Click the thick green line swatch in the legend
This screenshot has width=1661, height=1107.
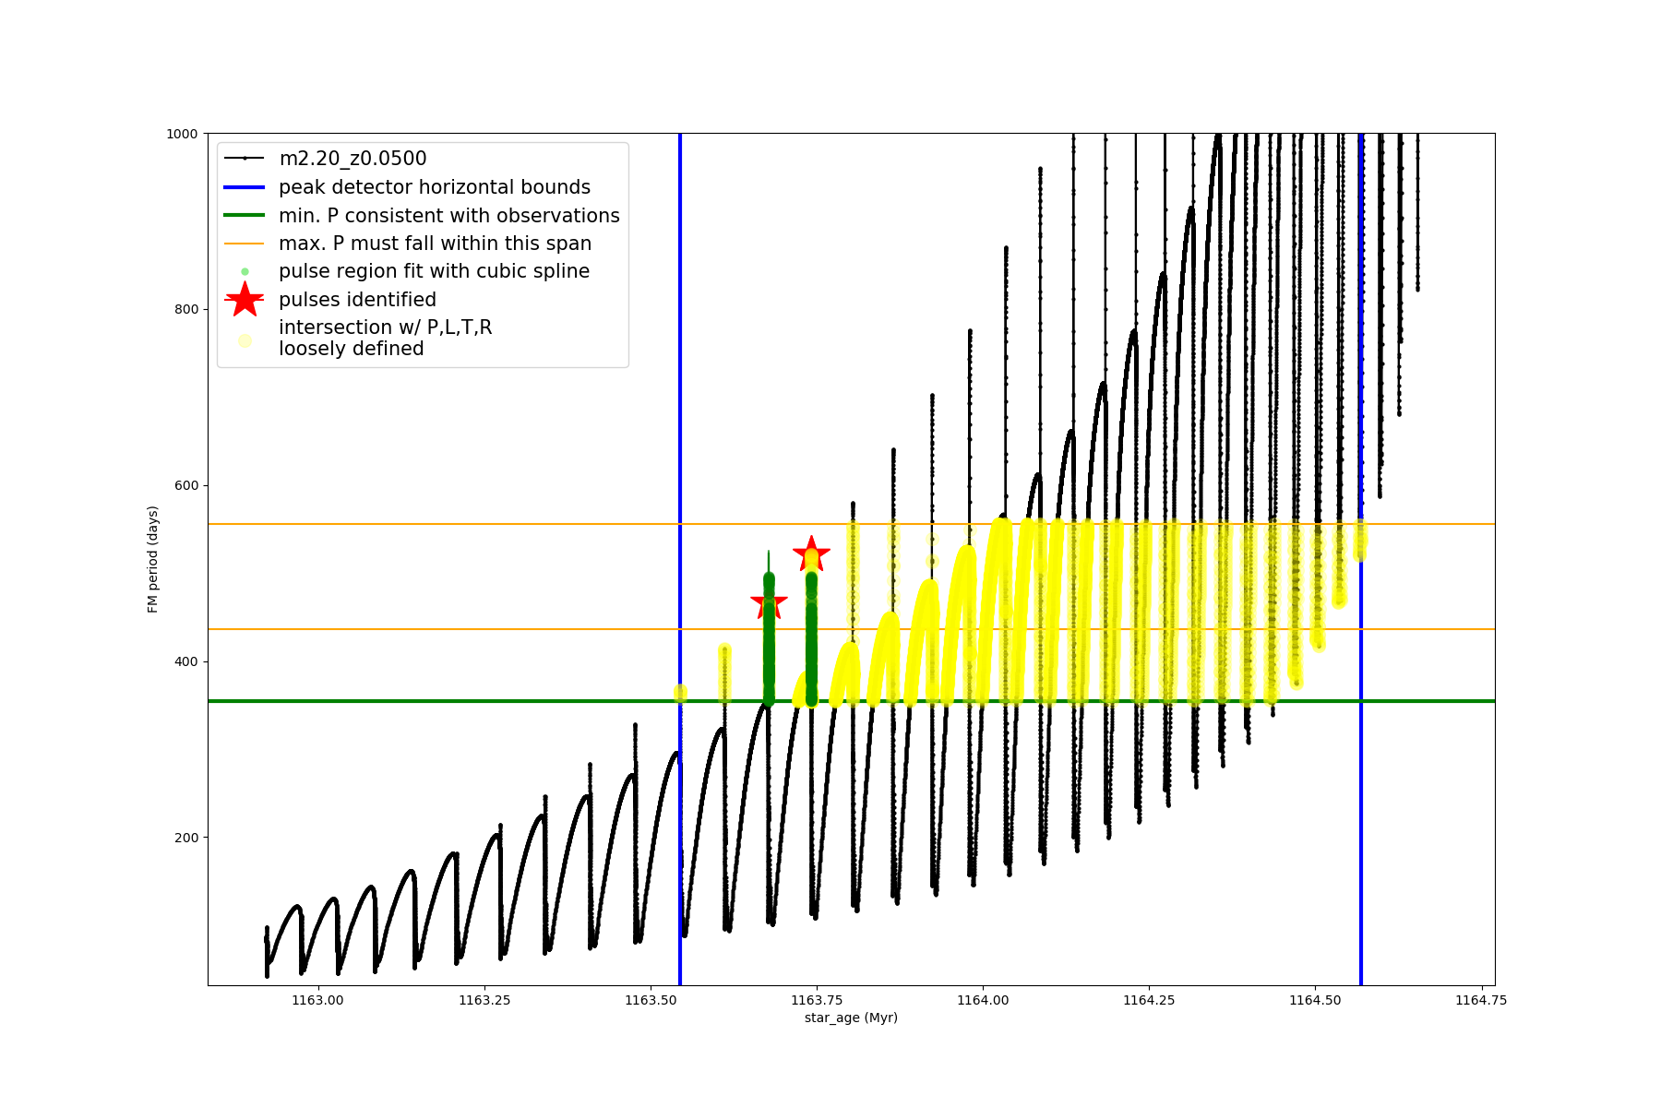pyautogui.click(x=245, y=216)
